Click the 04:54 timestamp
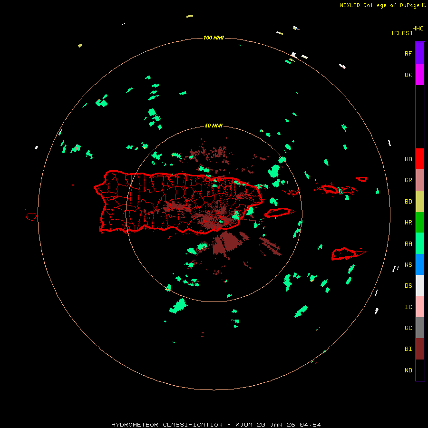This screenshot has height=428, width=428. (310, 425)
